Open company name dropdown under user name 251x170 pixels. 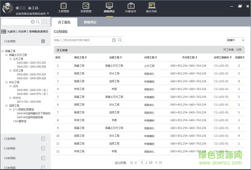click(x=48, y=13)
